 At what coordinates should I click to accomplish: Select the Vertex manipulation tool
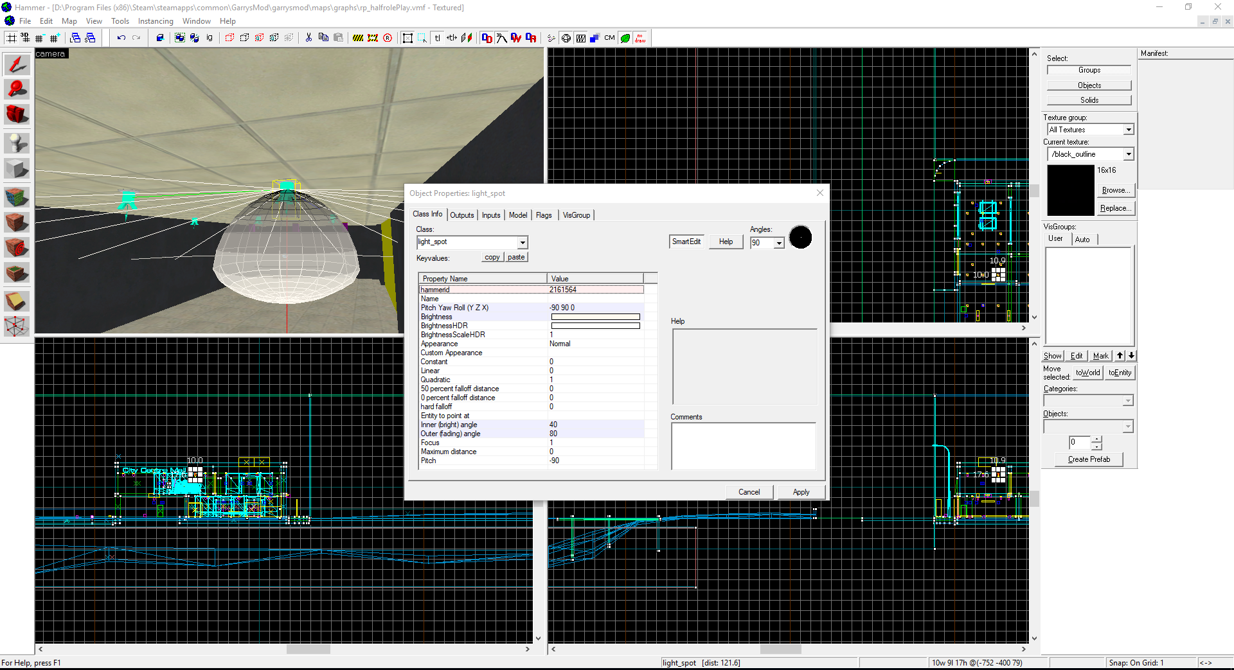17,326
